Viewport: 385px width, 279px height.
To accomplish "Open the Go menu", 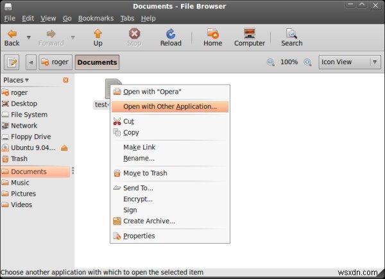I will (x=67, y=19).
